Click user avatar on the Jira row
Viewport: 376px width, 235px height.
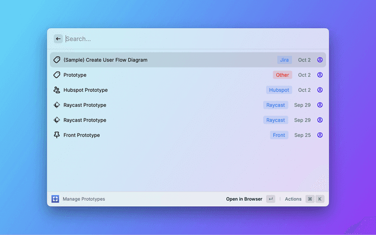(320, 60)
